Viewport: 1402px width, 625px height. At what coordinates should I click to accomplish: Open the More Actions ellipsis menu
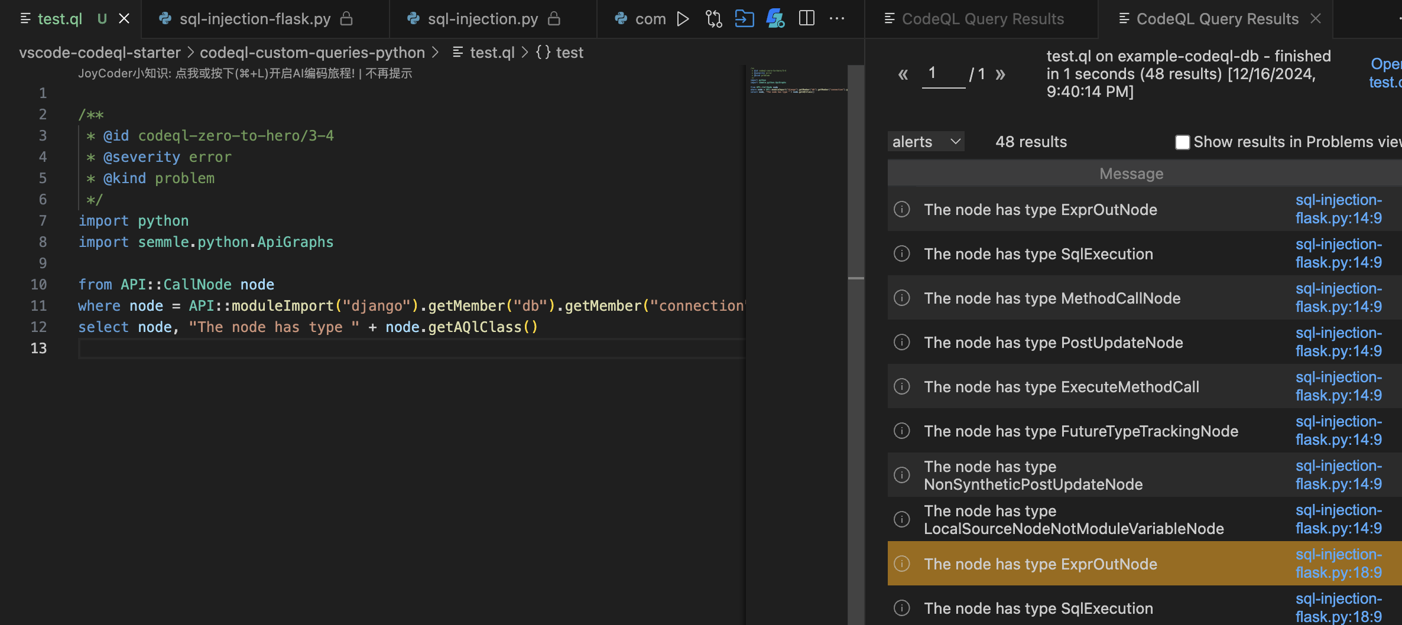(x=837, y=19)
